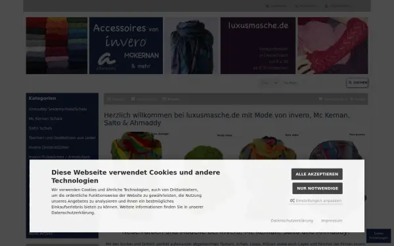Click the colorful knit swatches banner image
This screenshot has height=246, width=394.
point(56,45)
